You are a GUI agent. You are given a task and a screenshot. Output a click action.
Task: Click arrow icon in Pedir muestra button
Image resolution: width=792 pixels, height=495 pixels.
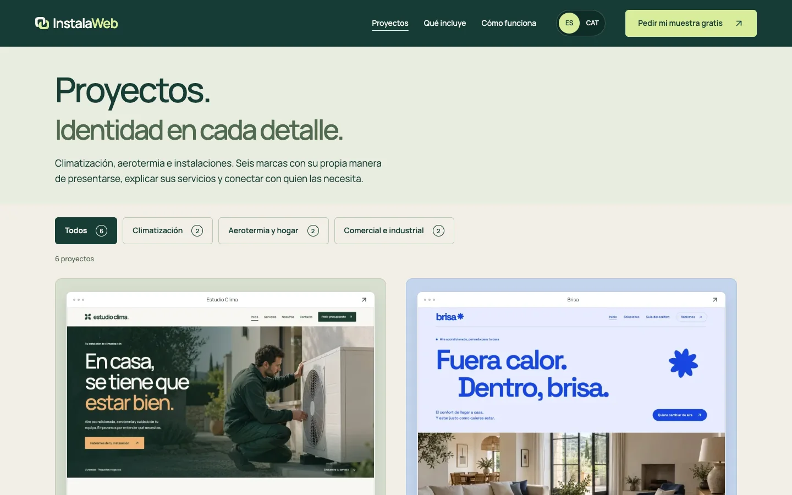coord(739,23)
